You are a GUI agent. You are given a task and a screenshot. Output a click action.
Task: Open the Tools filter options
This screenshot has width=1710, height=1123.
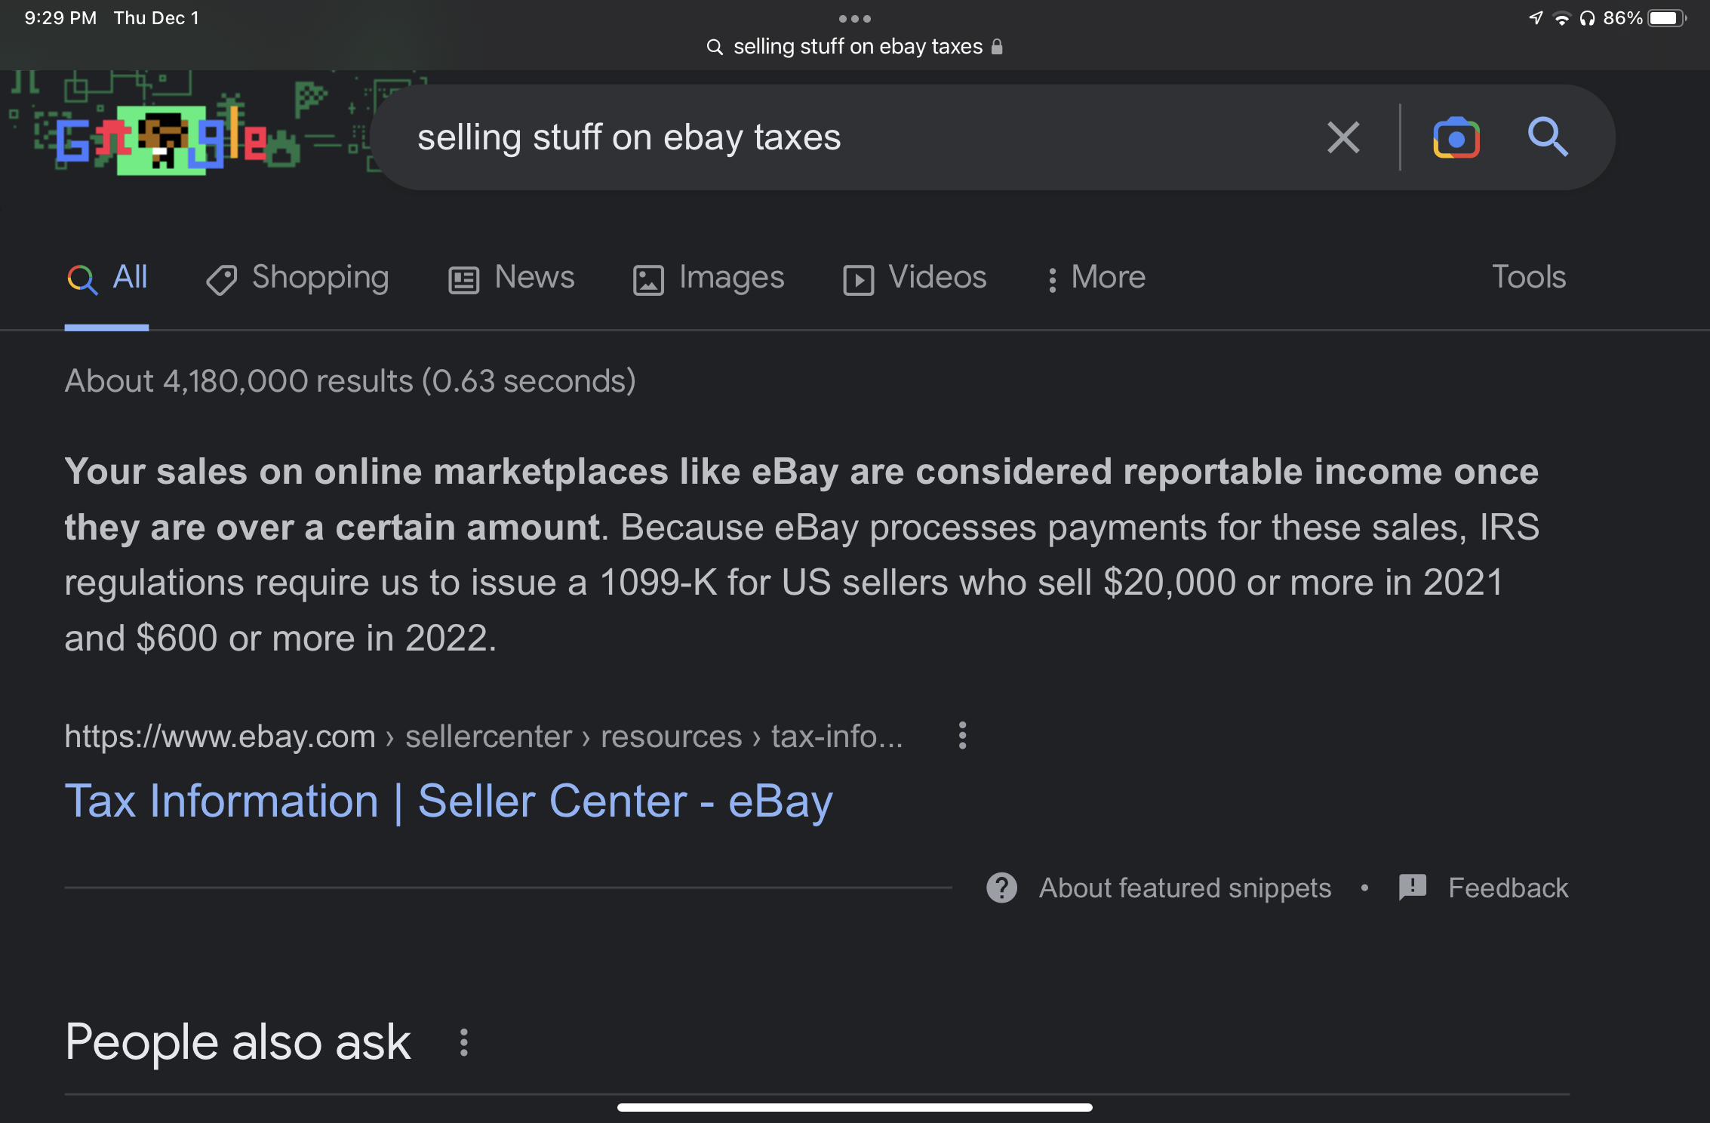pyautogui.click(x=1529, y=277)
